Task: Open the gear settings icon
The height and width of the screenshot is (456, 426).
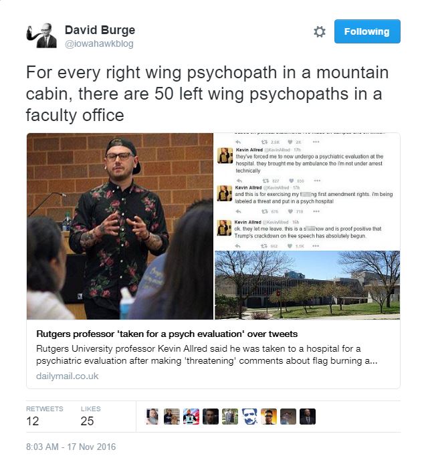Action: pyautogui.click(x=319, y=31)
